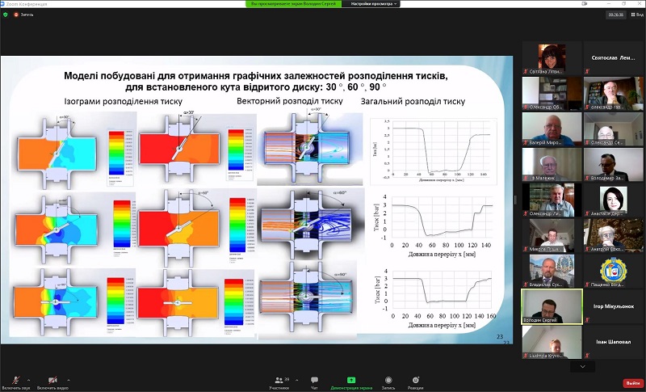The image size is (646, 392).
Task: Click green Демонстрация экрана share screen icon
Action: click(351, 380)
